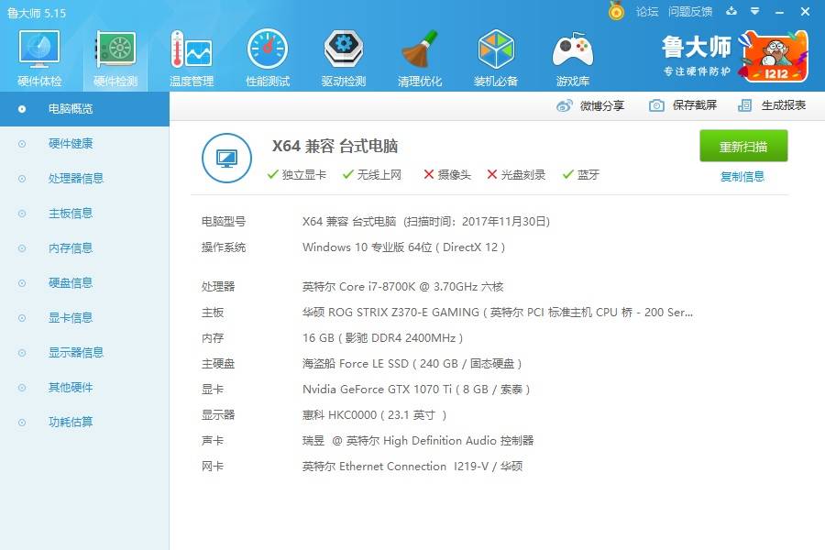The height and width of the screenshot is (550, 825).
Task: Click the 保存截屏 screenshot camera icon
Action: (654, 105)
